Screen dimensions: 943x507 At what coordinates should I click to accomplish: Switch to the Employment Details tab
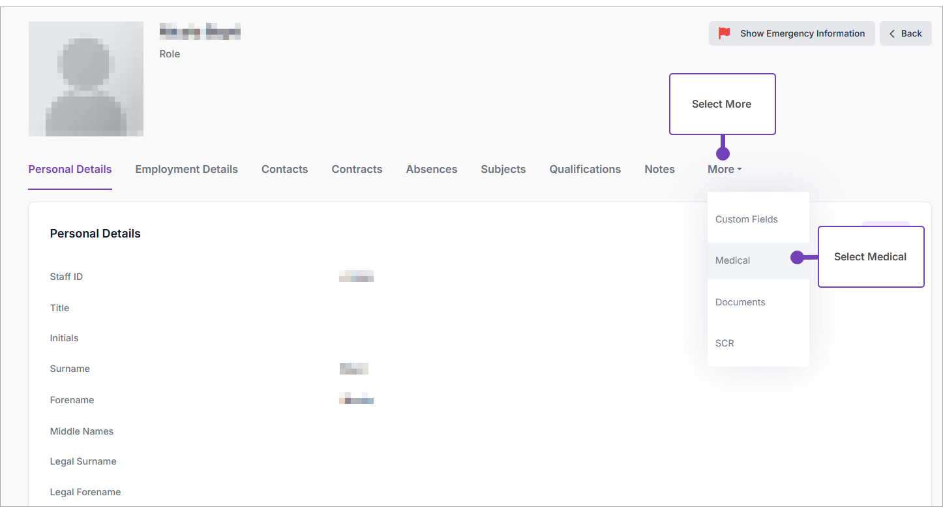pyautogui.click(x=187, y=169)
